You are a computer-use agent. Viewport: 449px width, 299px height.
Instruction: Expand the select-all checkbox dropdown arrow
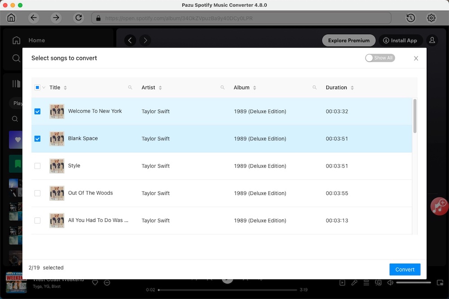click(44, 87)
